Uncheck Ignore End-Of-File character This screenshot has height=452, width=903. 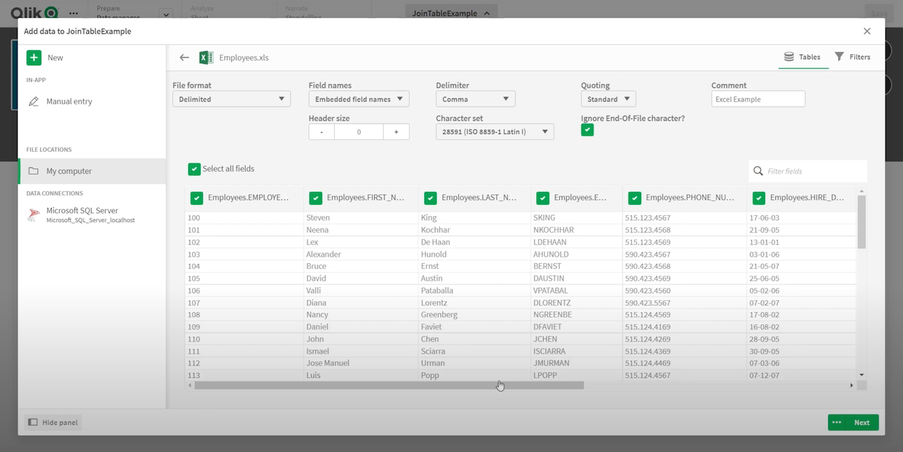[587, 129]
